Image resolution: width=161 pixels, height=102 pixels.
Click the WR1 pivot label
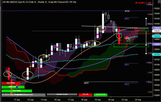pos(127,19)
